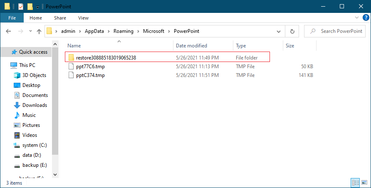Click the Roaming breadcrumb segment

[123, 31]
